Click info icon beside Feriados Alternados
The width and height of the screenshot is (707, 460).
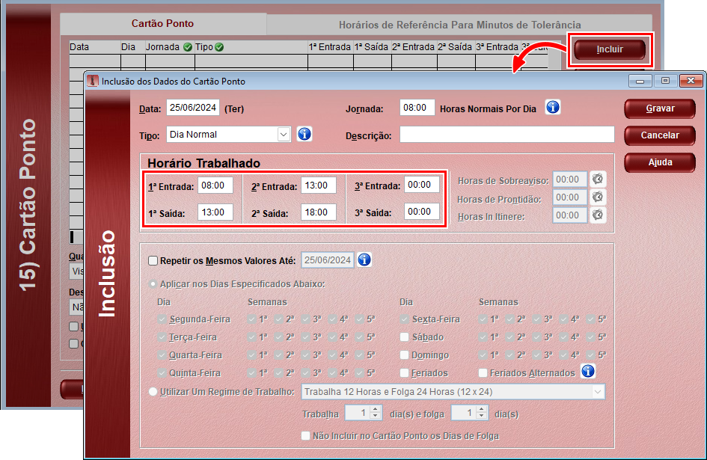[588, 371]
